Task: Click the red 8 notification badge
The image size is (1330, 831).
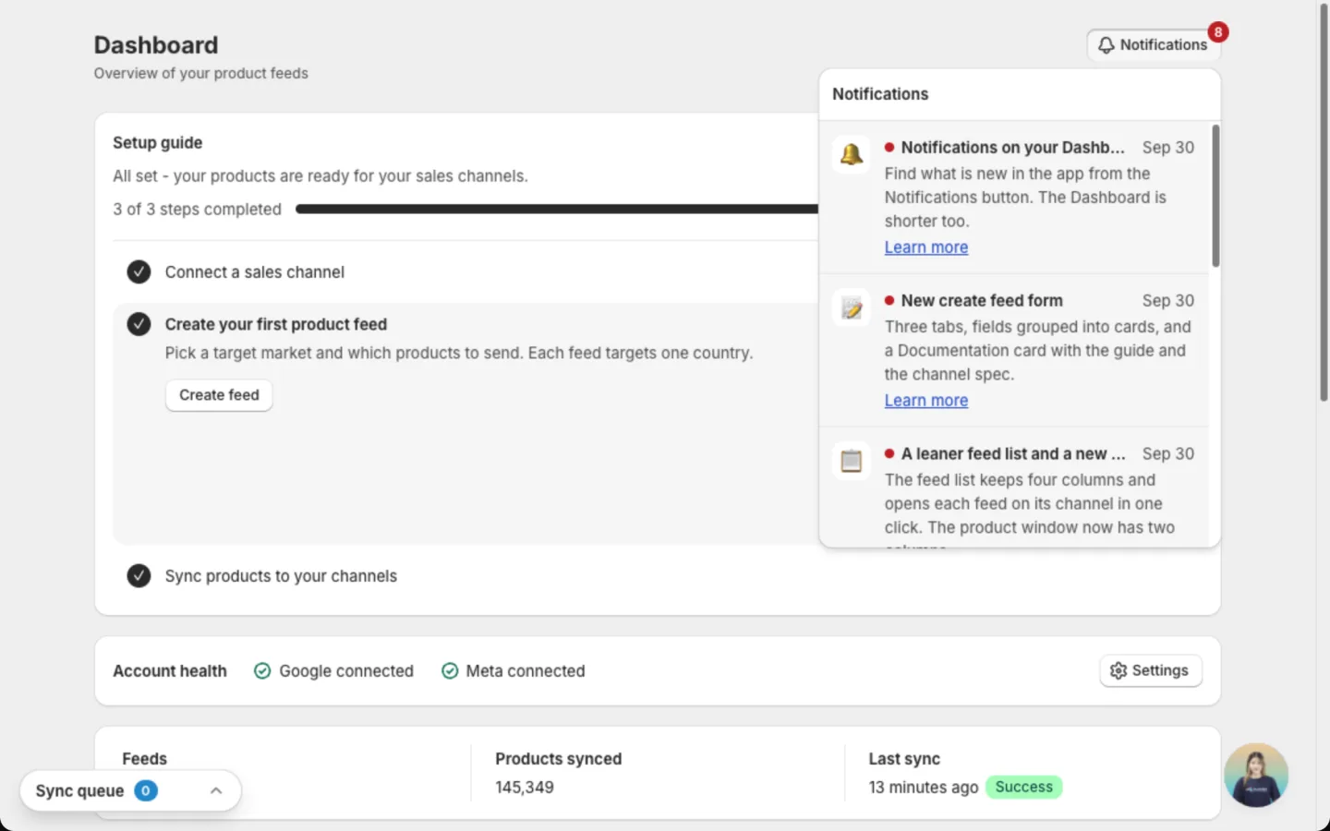Action: pos(1218,32)
